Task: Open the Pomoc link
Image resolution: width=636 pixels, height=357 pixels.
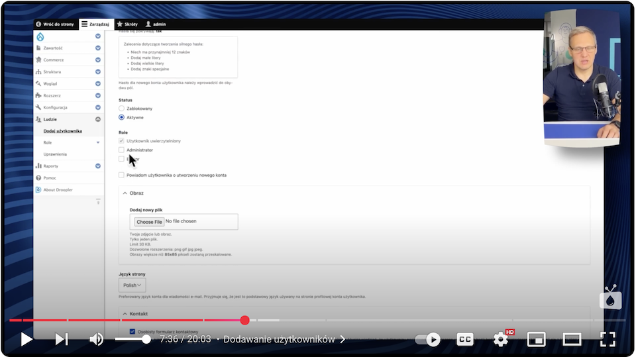Action: (x=50, y=178)
